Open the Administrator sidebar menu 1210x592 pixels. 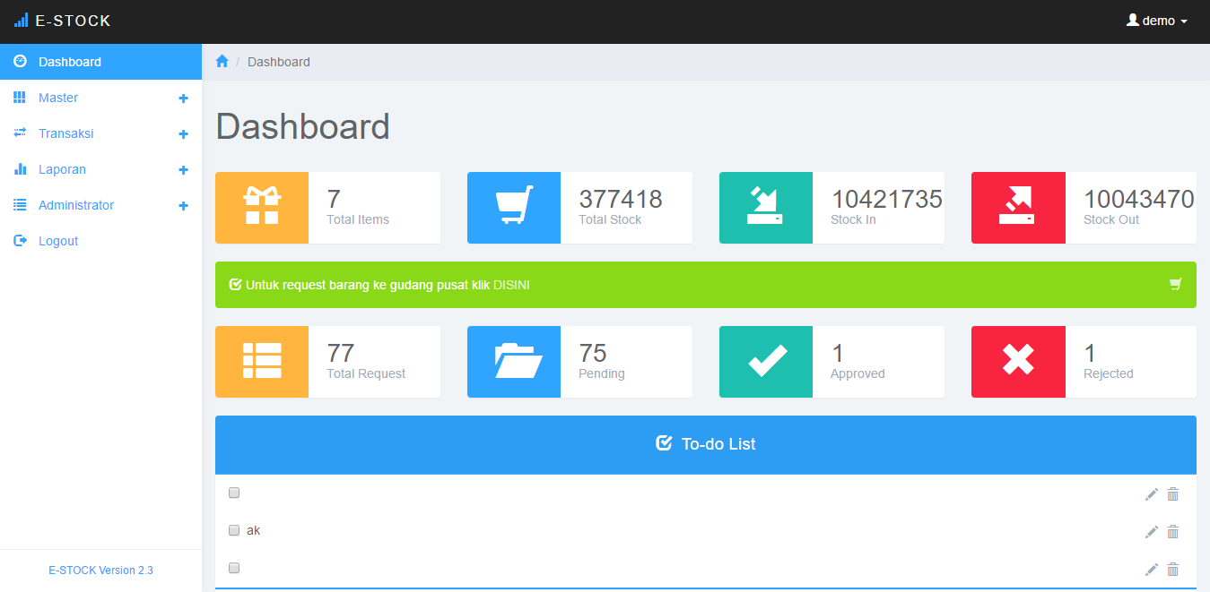pos(100,205)
